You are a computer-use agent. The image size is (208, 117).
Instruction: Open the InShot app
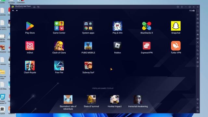click(x=30, y=46)
